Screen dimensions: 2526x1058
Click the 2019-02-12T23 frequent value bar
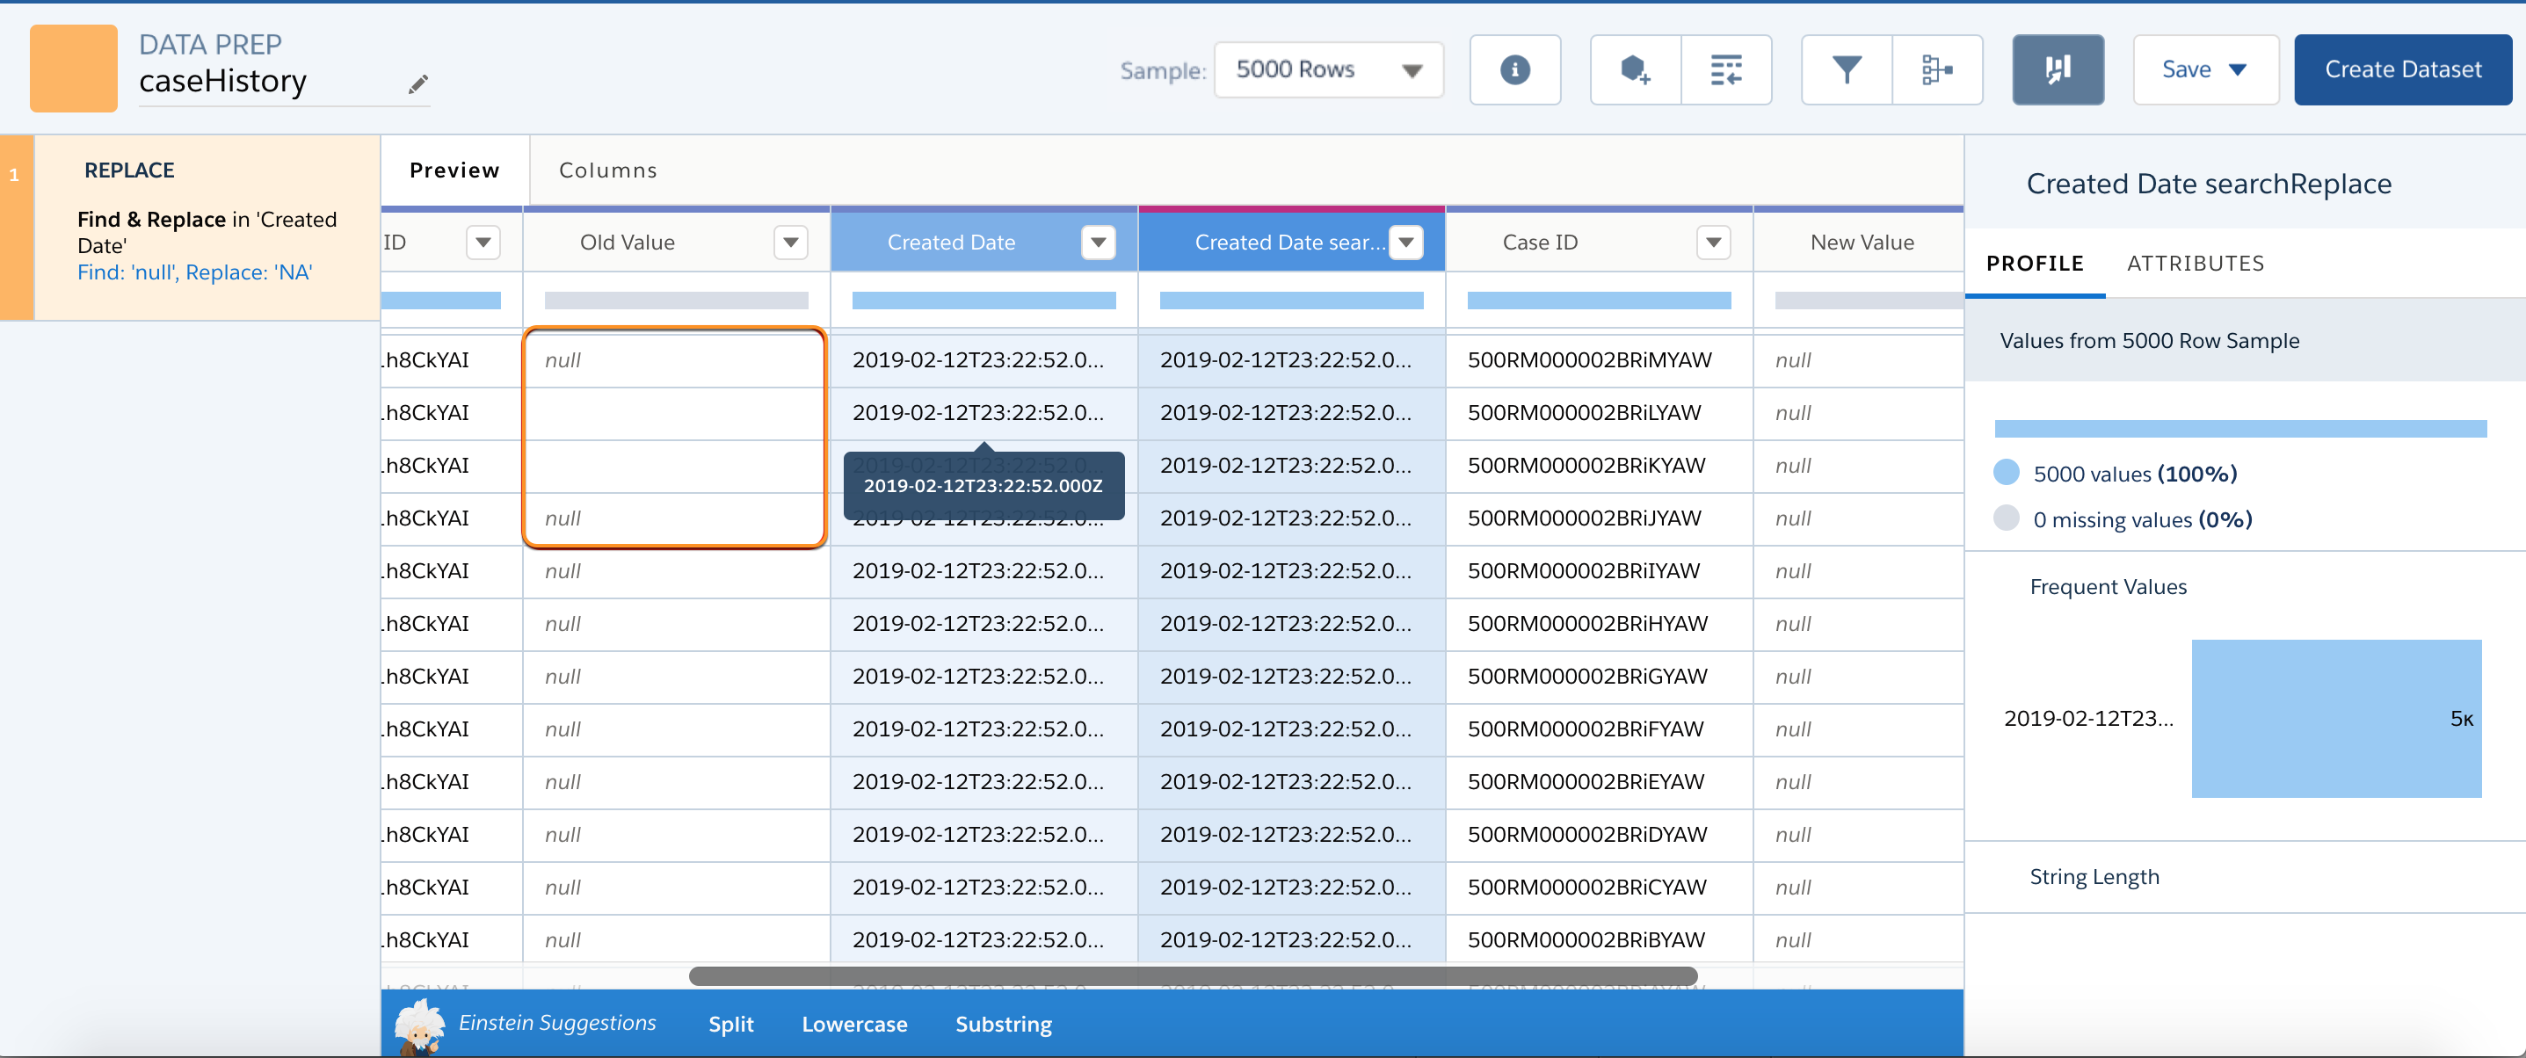click(x=2336, y=719)
